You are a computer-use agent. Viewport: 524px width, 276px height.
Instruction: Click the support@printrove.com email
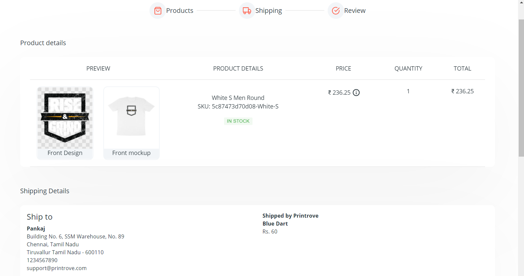pyautogui.click(x=57, y=268)
